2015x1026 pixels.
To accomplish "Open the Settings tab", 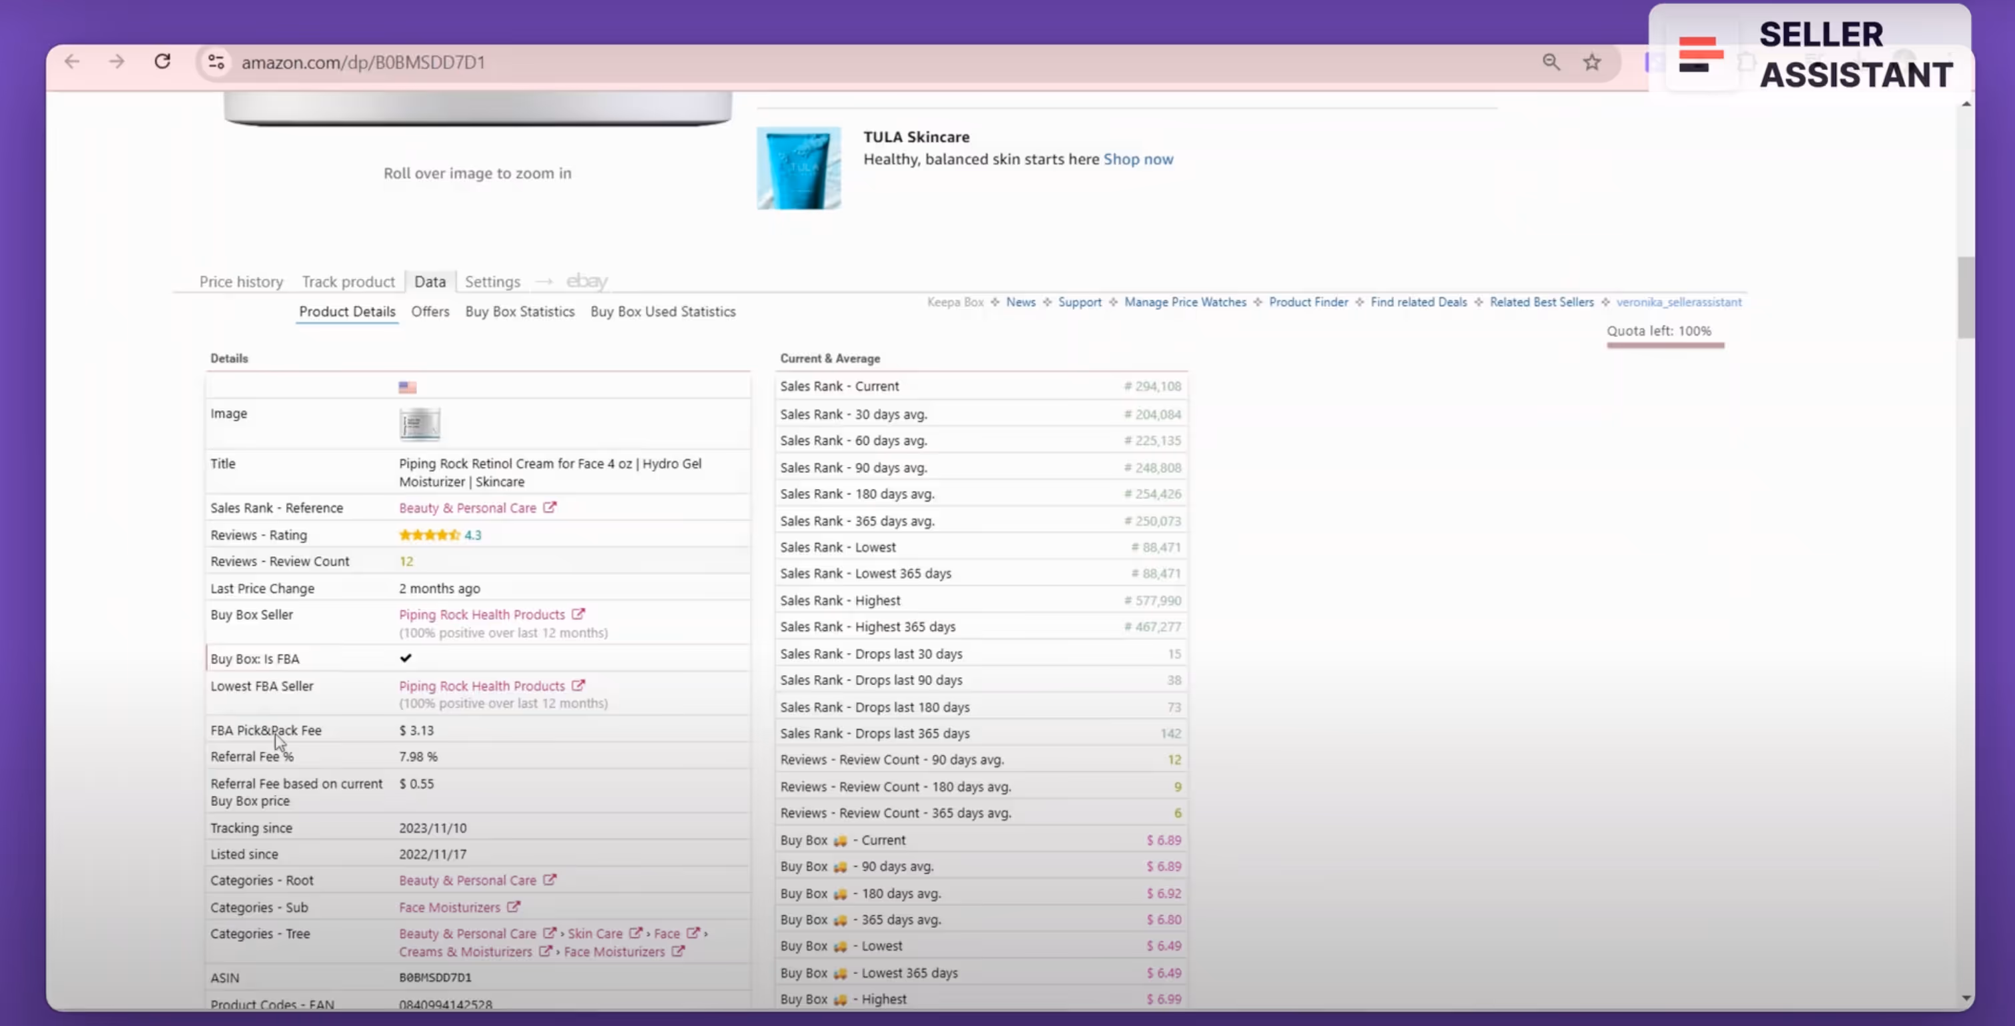I will (492, 282).
